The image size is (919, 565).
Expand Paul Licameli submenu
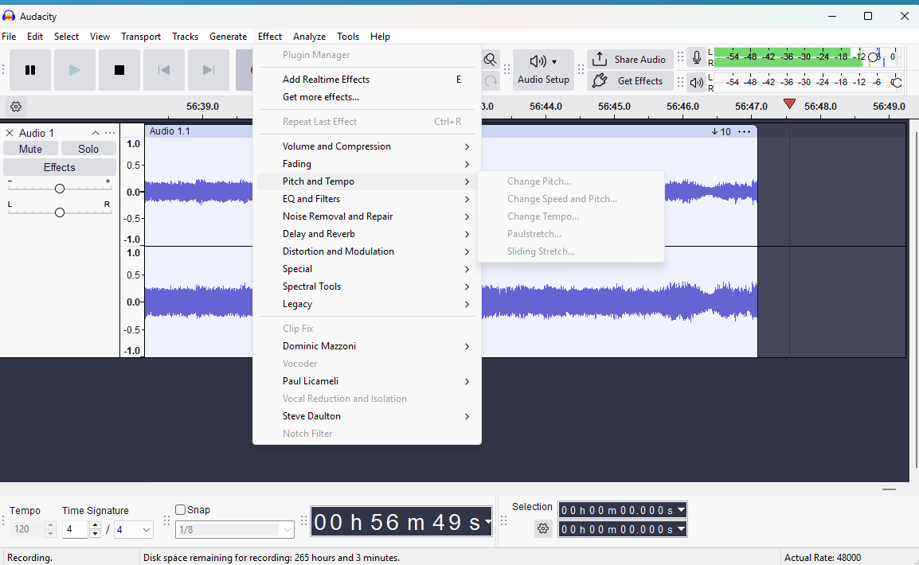366,381
